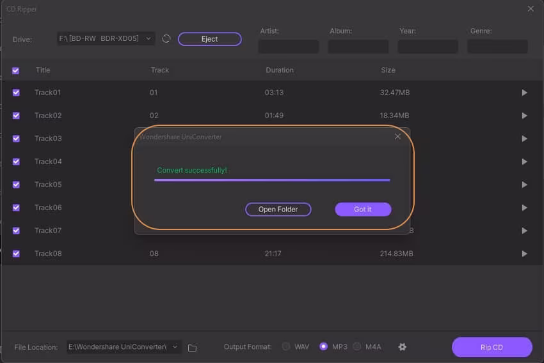Click the 01:49 duration value

pos(274,115)
